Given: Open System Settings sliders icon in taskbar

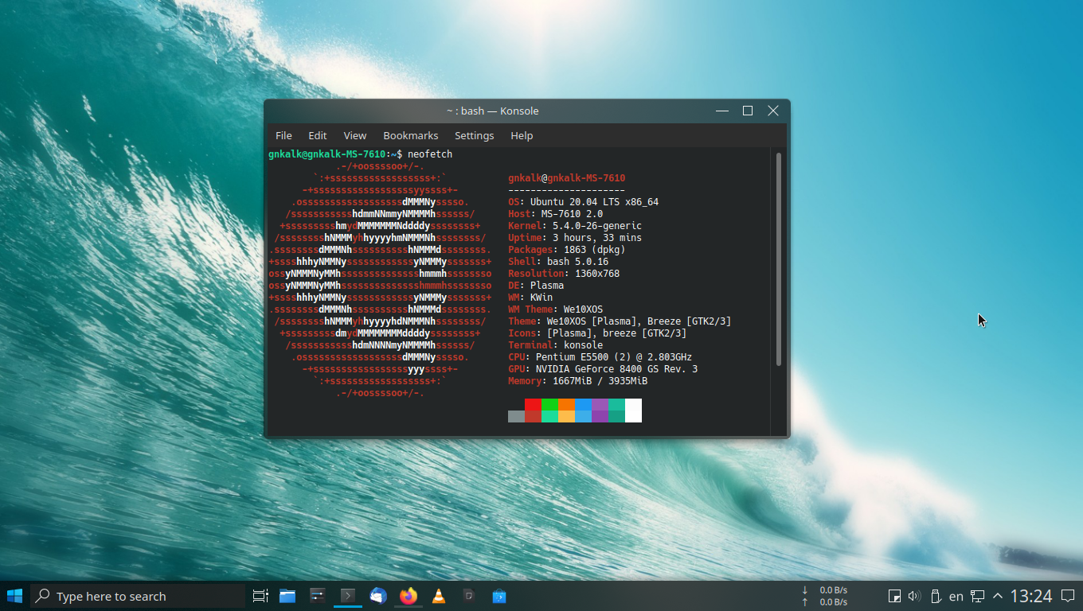Looking at the screenshot, I should [x=317, y=596].
